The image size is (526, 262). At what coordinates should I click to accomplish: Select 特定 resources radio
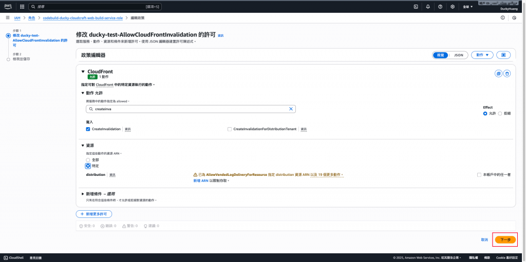88,166
